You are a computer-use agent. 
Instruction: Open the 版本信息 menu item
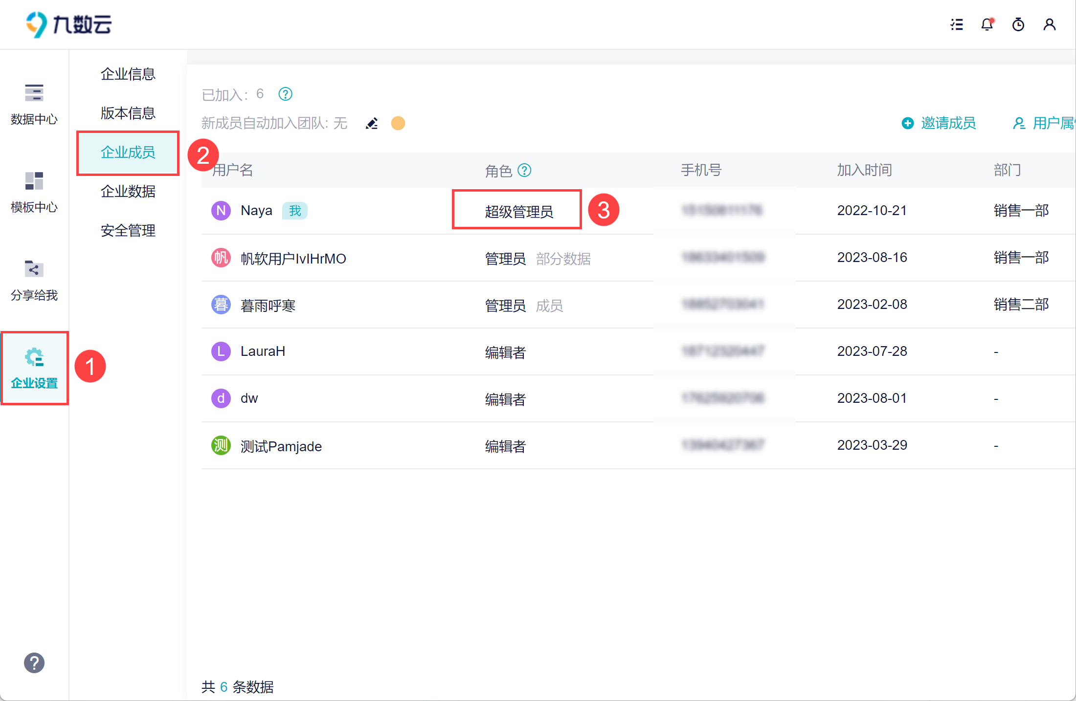[128, 113]
